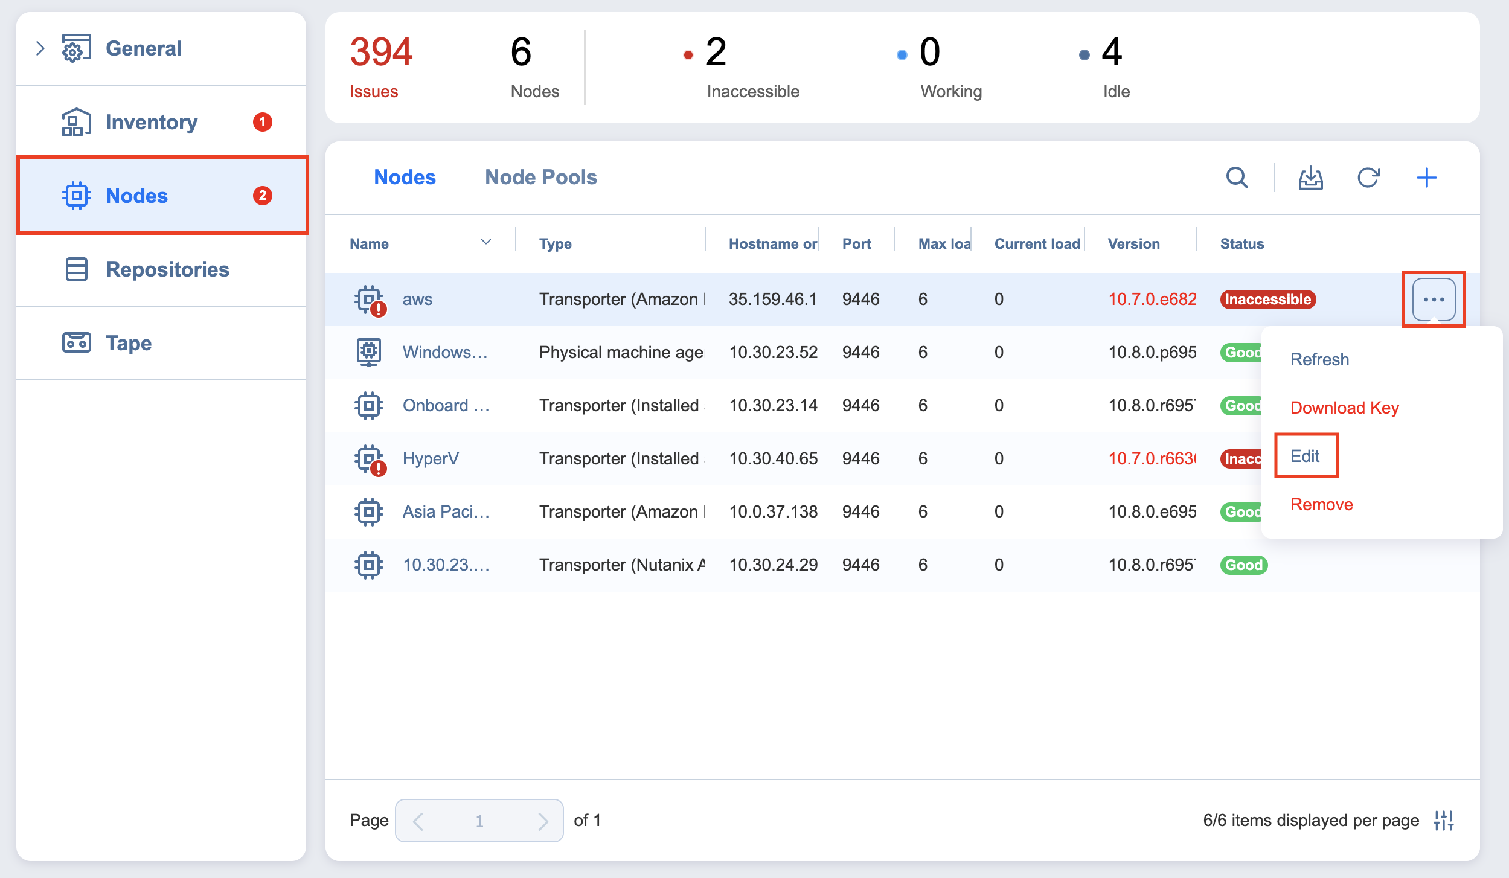
Task: Select Edit in the context menu
Action: click(x=1305, y=456)
